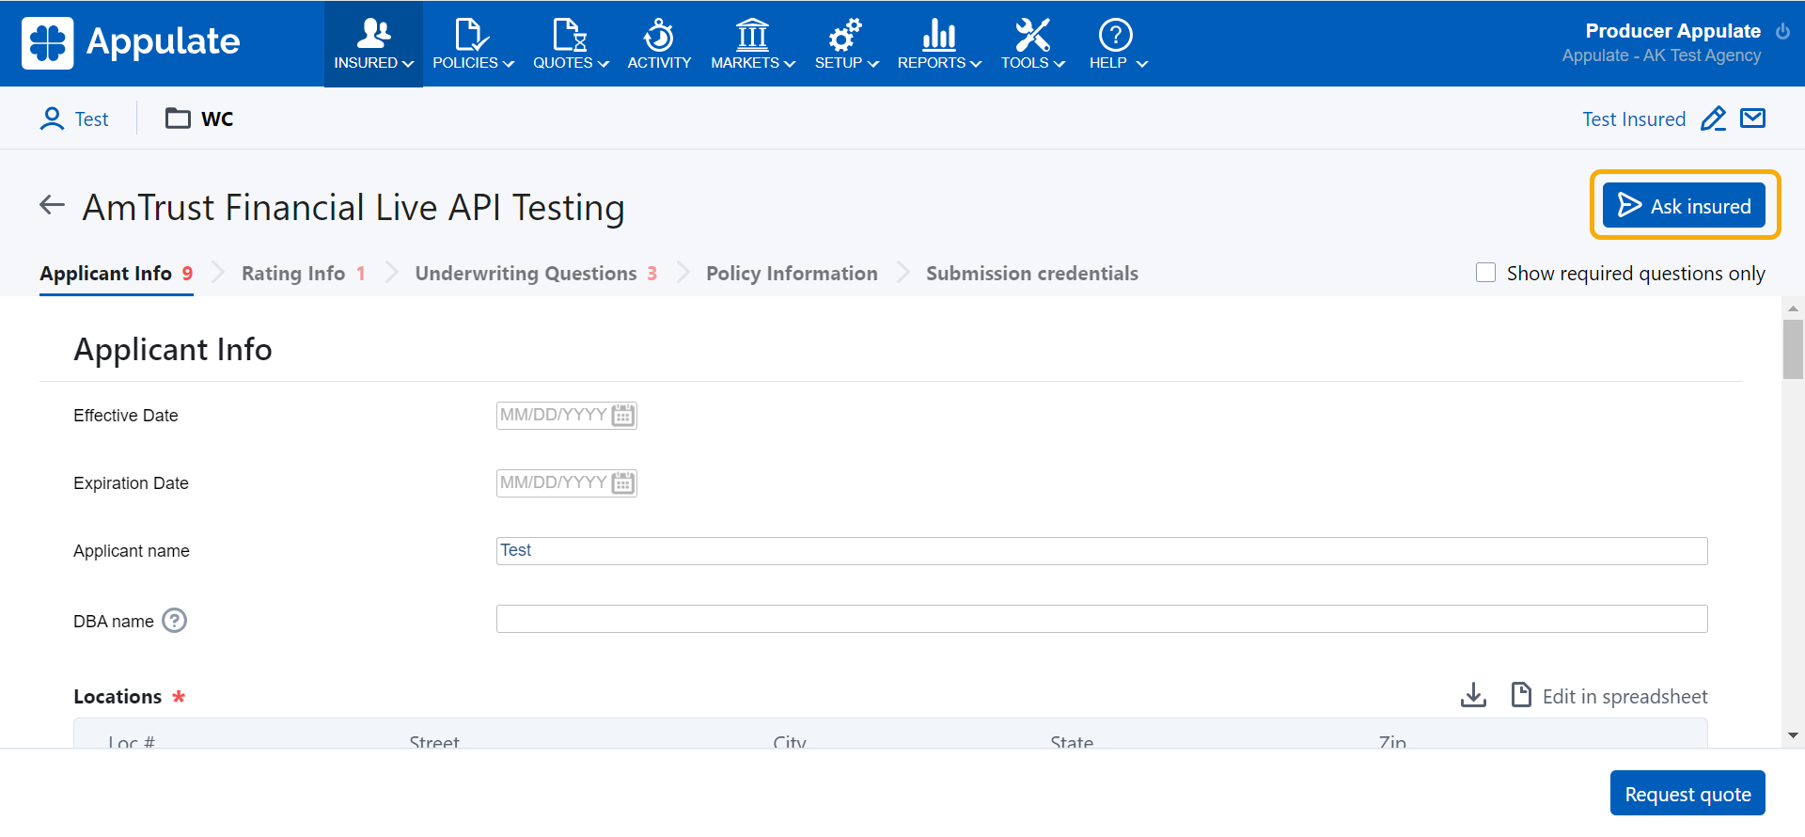This screenshot has width=1805, height=837.
Task: Expand the Insured menu dropdown
Action: click(373, 44)
